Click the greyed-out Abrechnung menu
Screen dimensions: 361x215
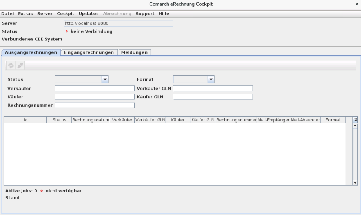[x=117, y=14]
